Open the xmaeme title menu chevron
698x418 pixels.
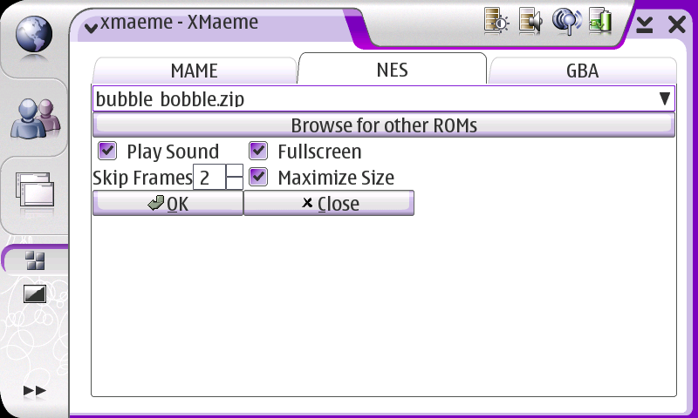(92, 29)
